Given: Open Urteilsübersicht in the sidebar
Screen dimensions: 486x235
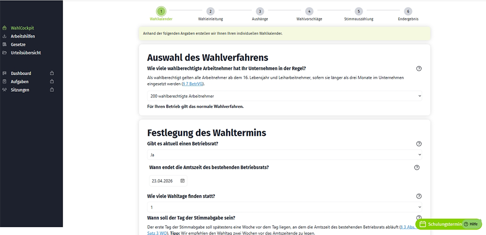Looking at the screenshot, I should pyautogui.click(x=26, y=52).
